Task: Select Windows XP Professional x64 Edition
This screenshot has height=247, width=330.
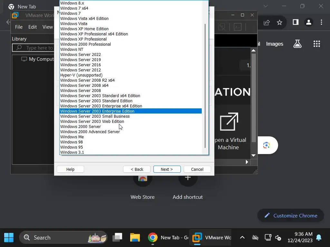Action: [x=131, y=34]
